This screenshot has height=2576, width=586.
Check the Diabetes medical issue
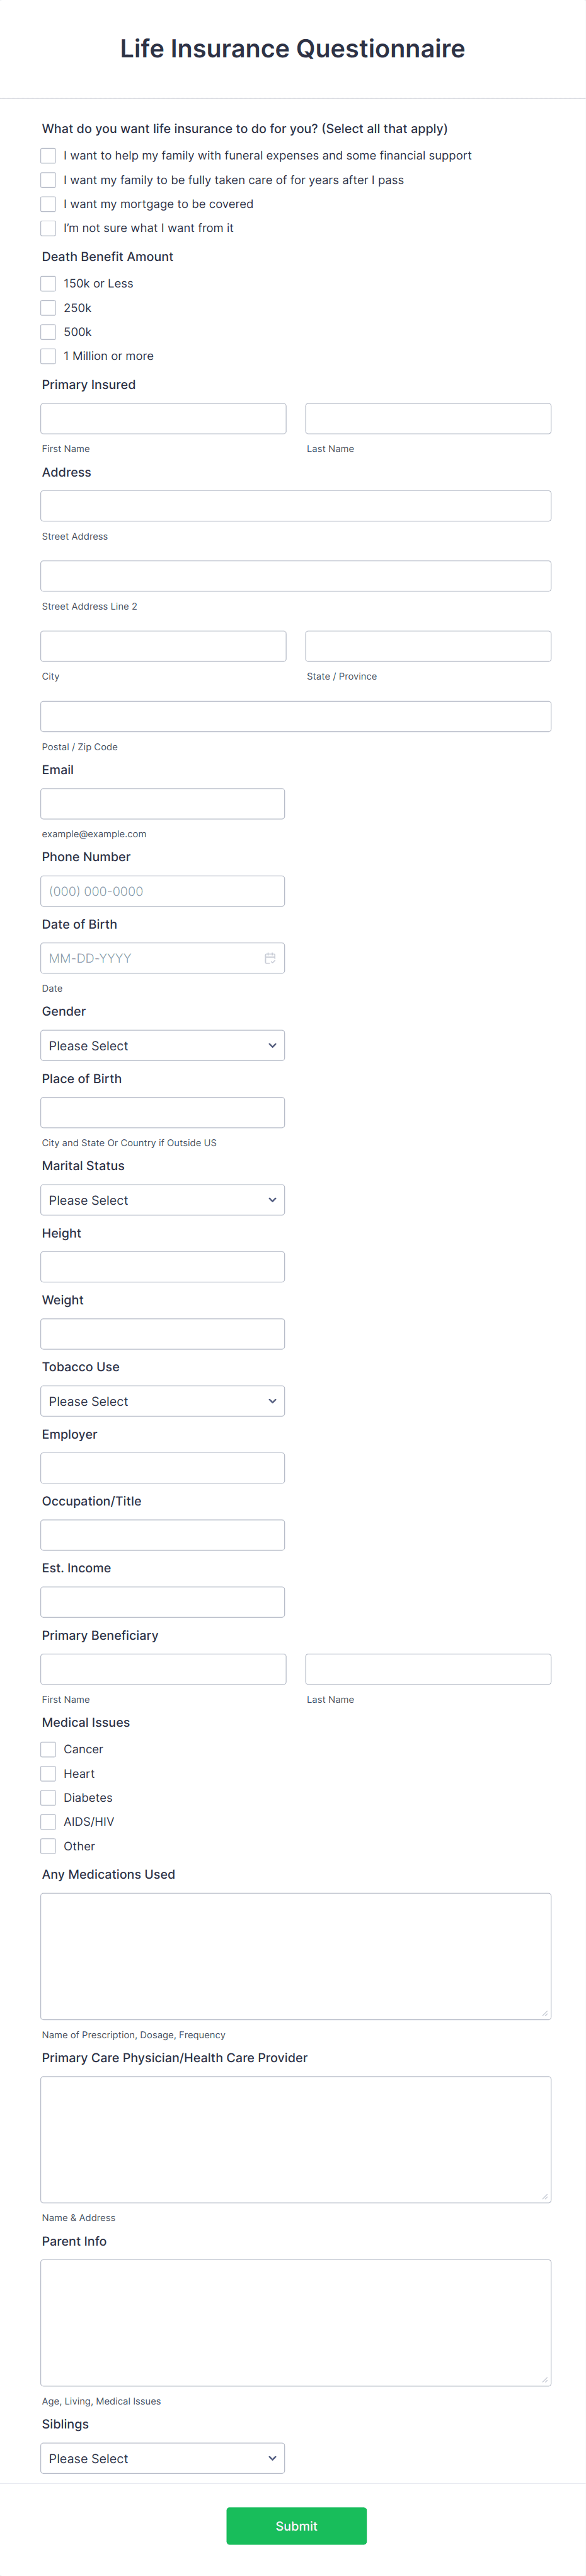click(48, 1797)
